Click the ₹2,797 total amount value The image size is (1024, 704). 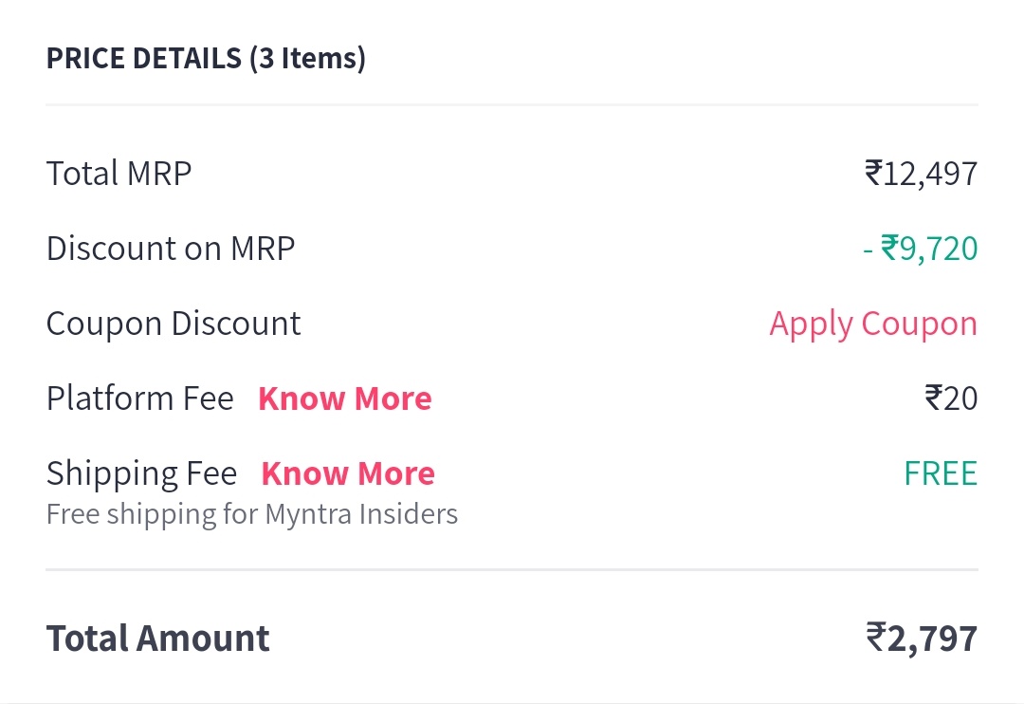tap(922, 639)
